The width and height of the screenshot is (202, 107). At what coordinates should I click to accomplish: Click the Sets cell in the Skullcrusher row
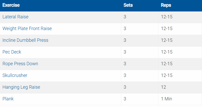125,75
